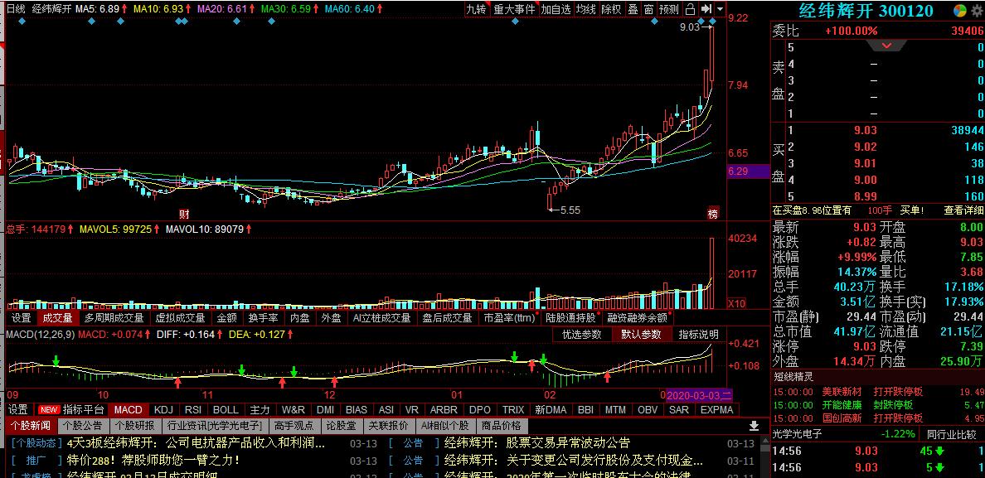Open the dropdown arrow in chart toolbar
Viewport: 985px width, 478px height.
click(719, 9)
